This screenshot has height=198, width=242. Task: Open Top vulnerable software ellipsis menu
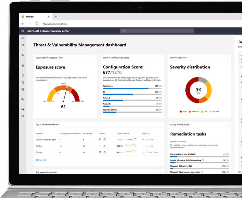[x=161, y=125]
